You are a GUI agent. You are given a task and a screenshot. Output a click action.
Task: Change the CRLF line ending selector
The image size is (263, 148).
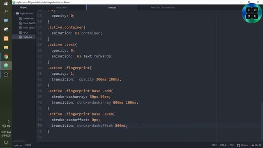214,145
